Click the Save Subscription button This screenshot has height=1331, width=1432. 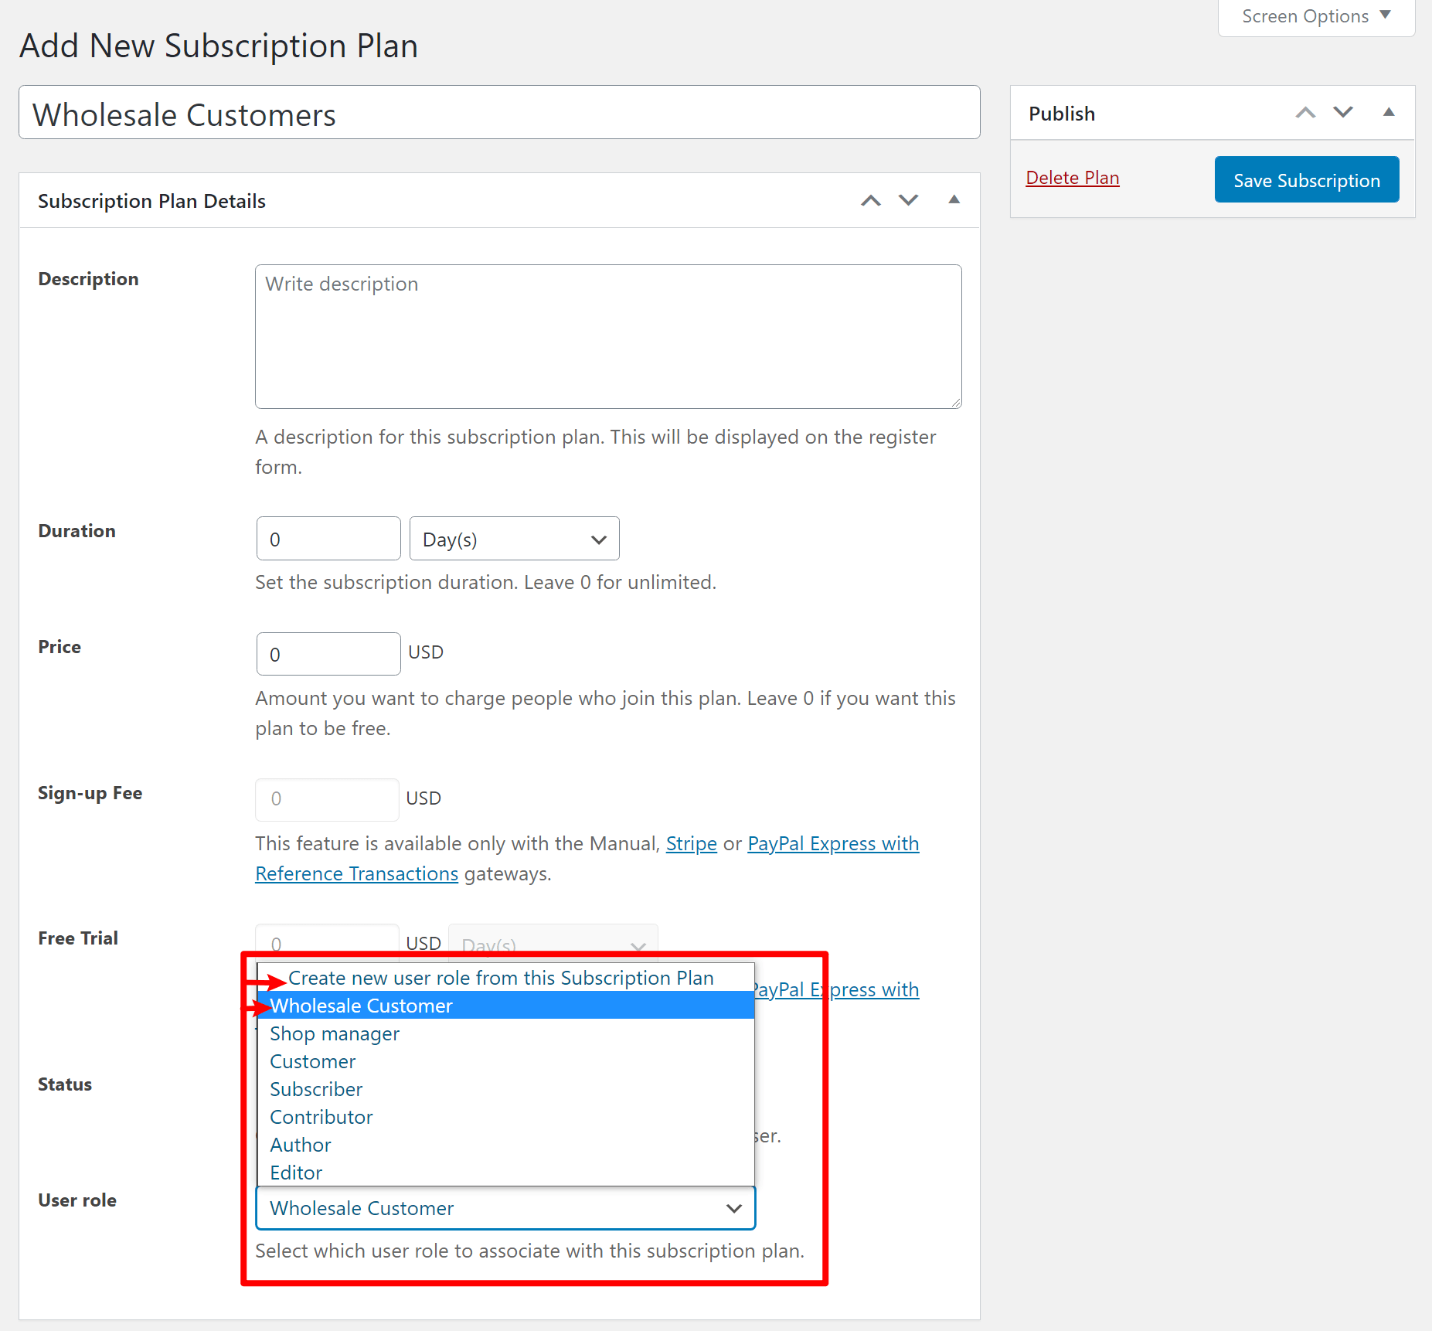[x=1306, y=180]
